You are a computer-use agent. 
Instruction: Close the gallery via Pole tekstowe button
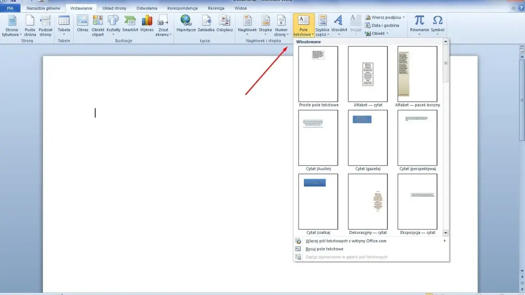tap(304, 25)
